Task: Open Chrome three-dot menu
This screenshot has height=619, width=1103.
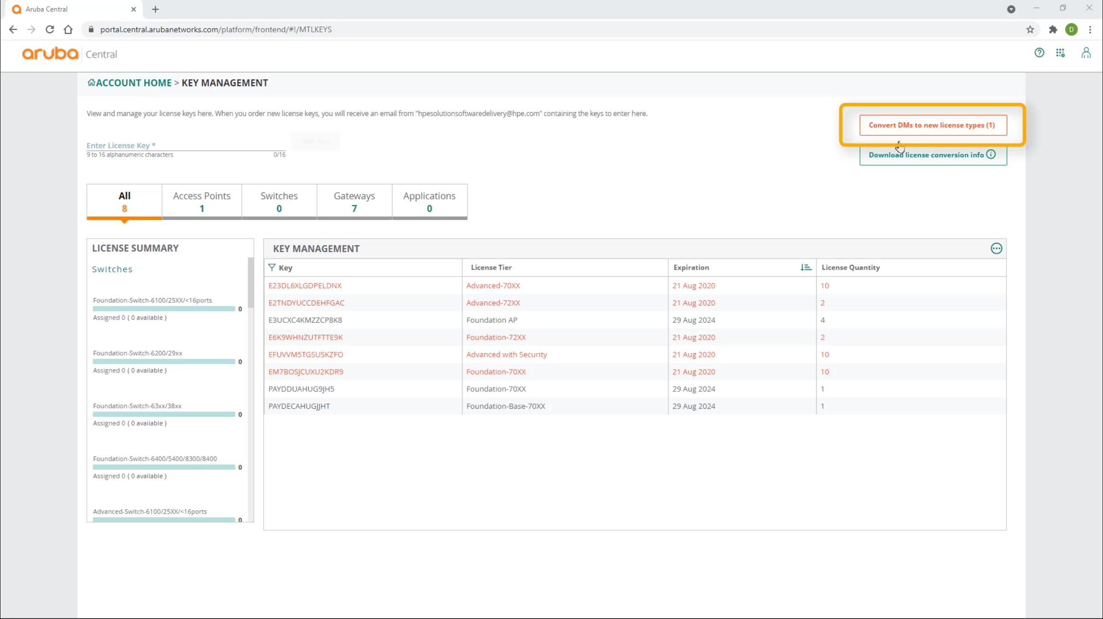Action: click(x=1090, y=30)
